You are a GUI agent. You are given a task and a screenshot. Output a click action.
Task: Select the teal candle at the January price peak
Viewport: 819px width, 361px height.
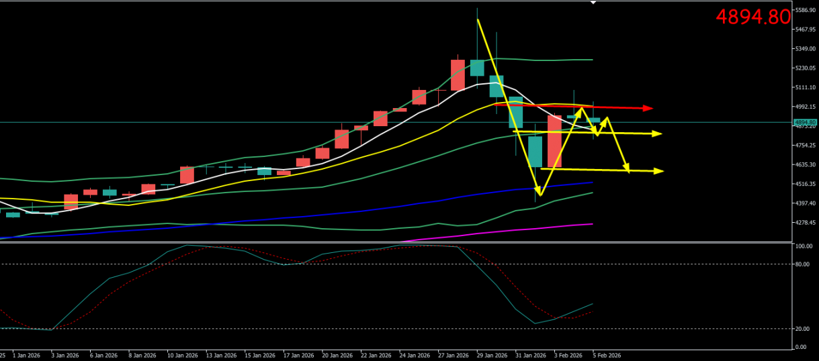[x=477, y=67]
